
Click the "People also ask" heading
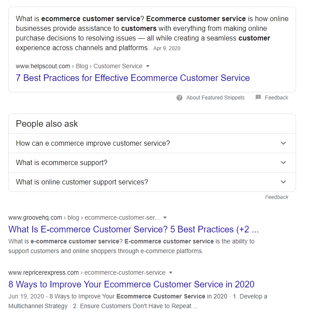47,124
